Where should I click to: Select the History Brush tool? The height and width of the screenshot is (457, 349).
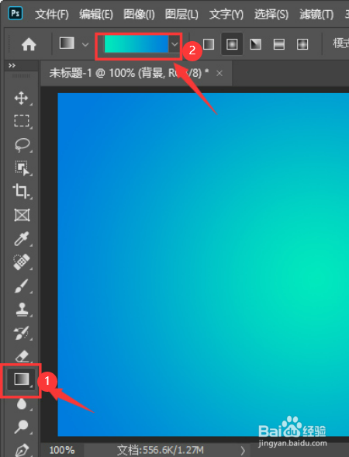point(22,333)
